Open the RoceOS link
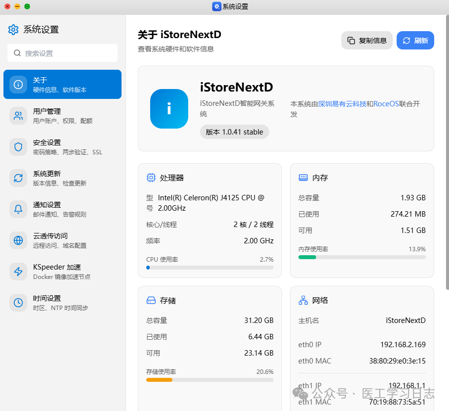Screen dimensions: 449x411 click(x=386, y=104)
